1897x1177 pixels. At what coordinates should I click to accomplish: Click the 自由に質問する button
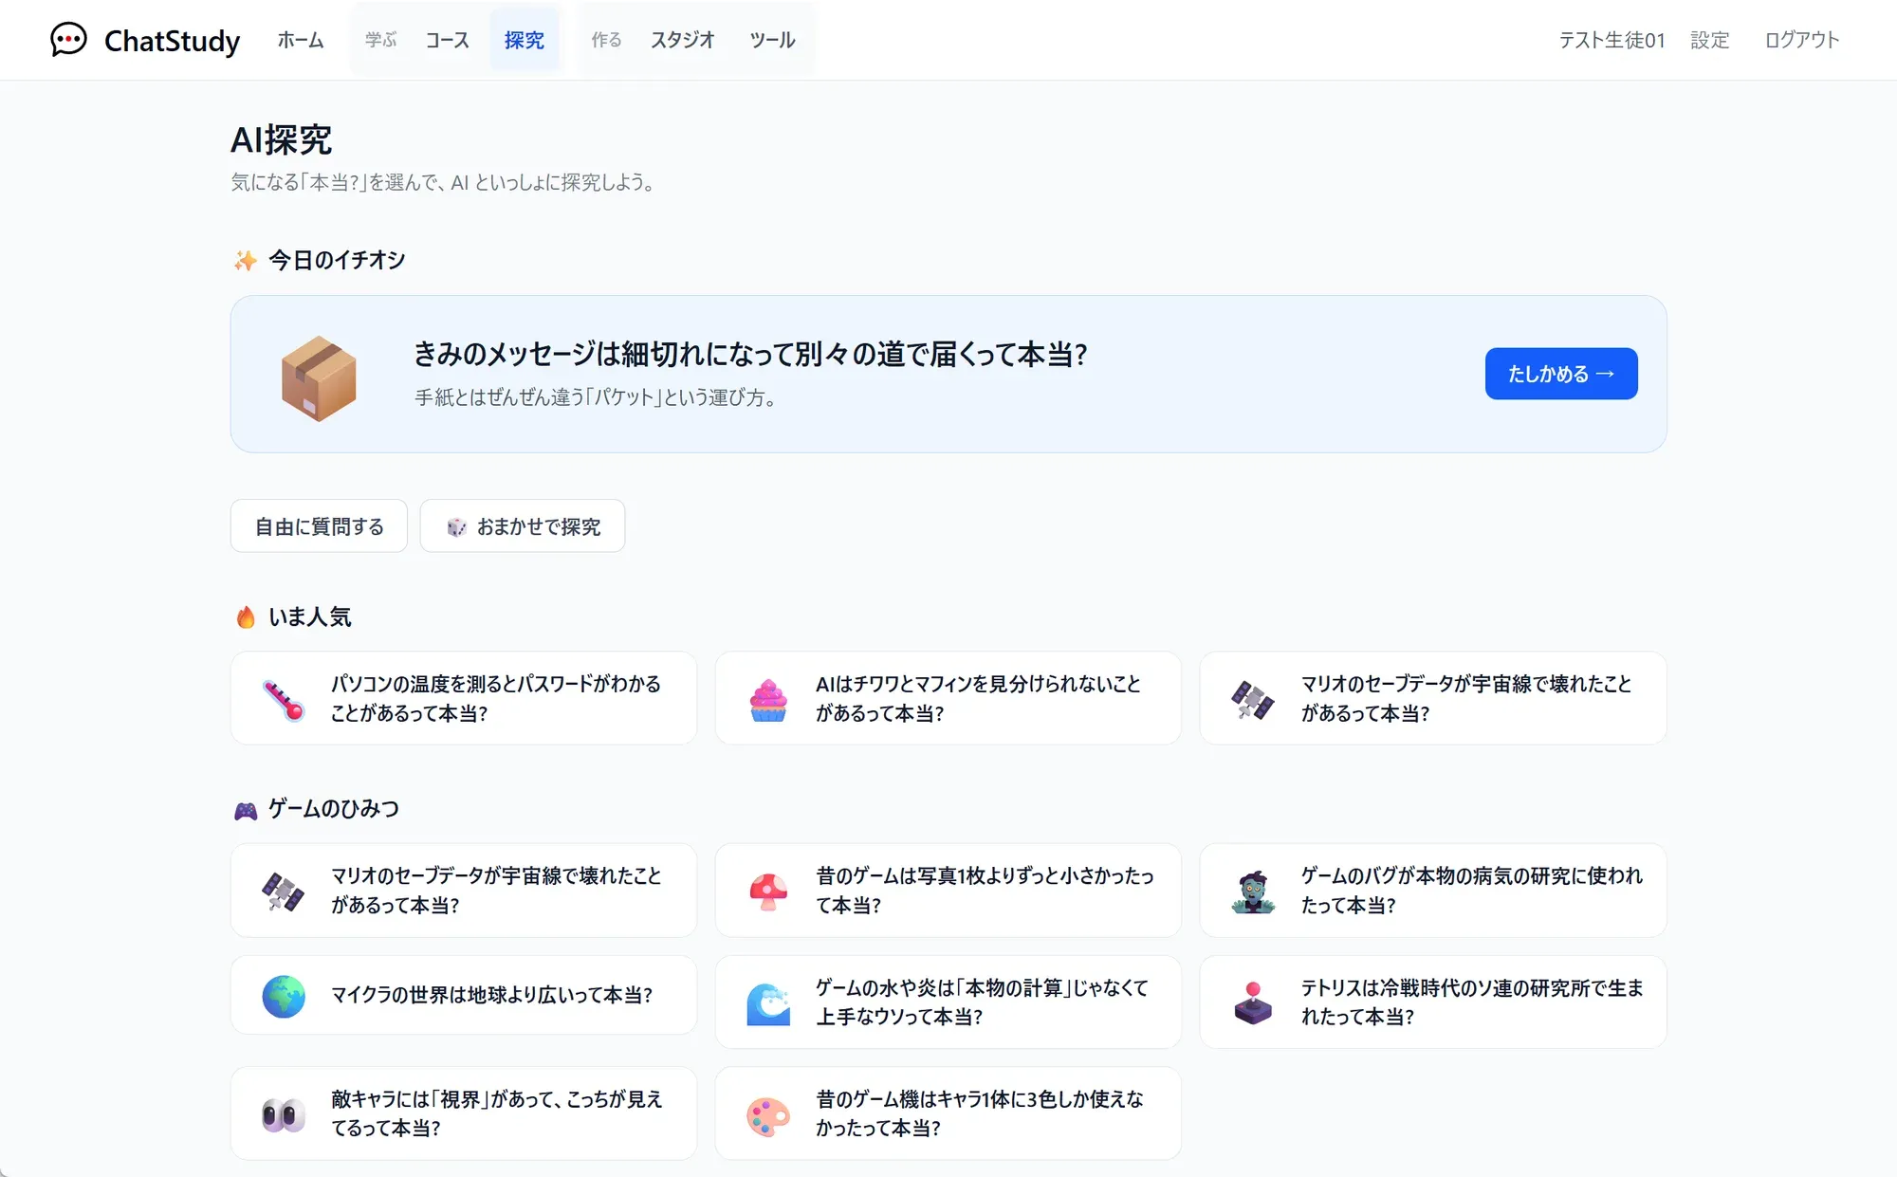point(319,526)
